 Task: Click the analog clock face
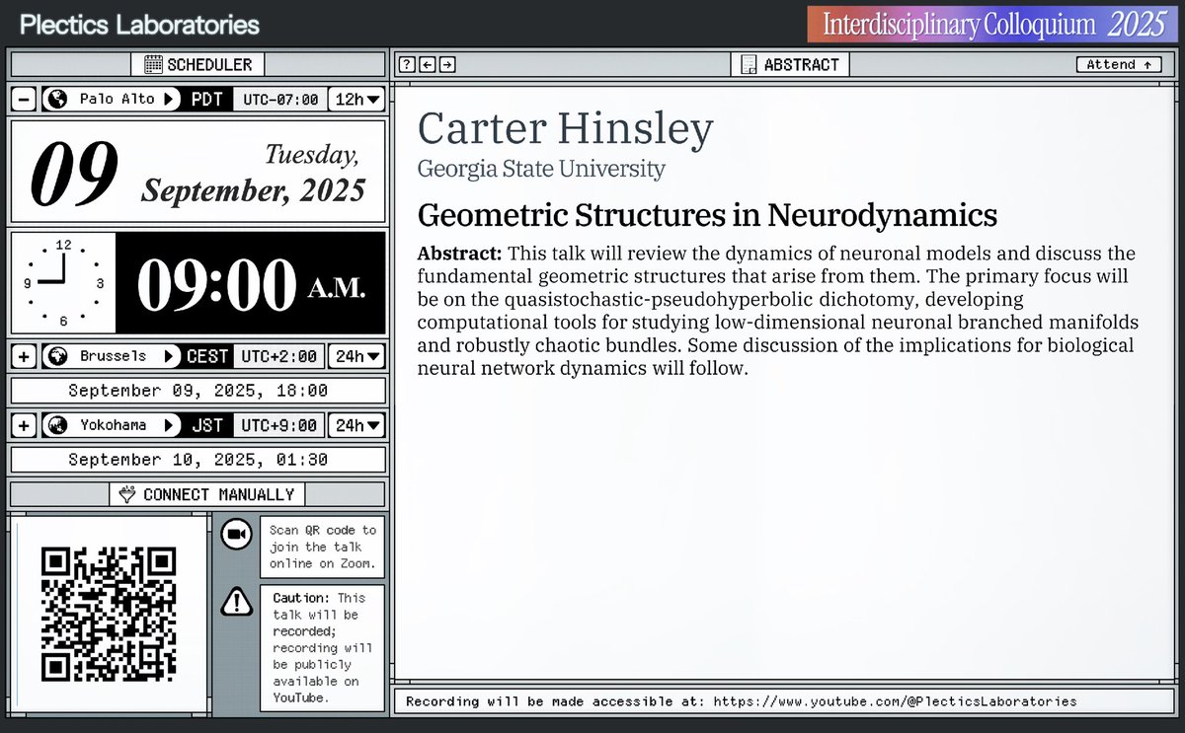click(x=63, y=282)
